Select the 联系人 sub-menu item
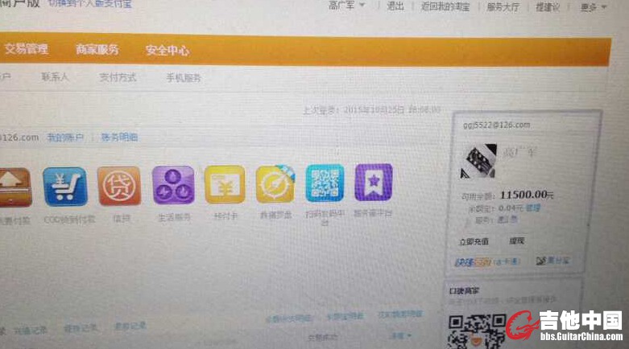The height and width of the screenshot is (349, 629). tap(56, 78)
